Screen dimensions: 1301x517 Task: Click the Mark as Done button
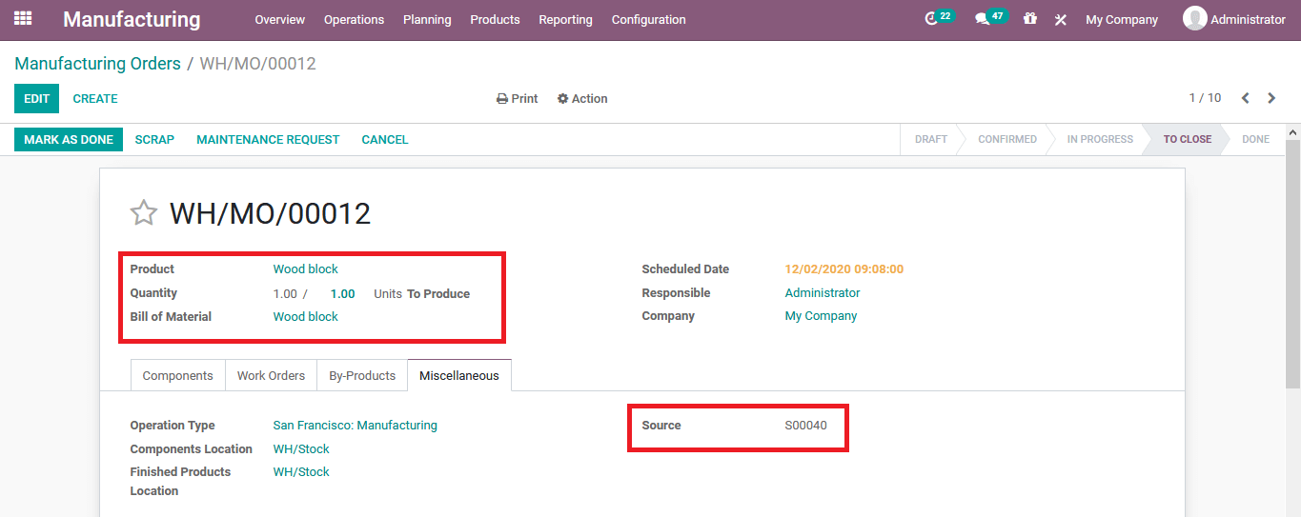[69, 139]
